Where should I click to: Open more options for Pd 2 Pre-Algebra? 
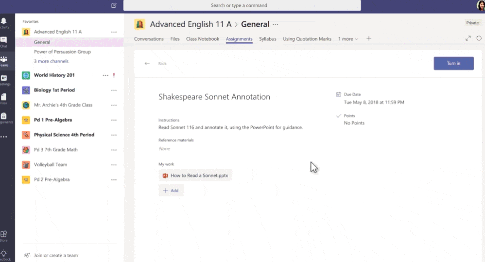pos(114,180)
